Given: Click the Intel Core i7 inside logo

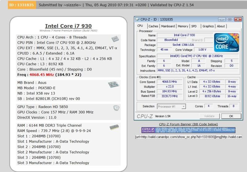Looking at the screenshot, I should coord(227,42).
